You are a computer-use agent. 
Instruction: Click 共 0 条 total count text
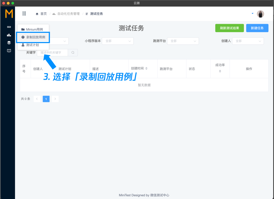(x=26, y=99)
